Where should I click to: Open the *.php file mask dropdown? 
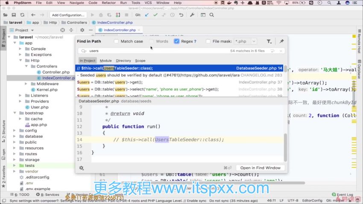click(x=254, y=41)
